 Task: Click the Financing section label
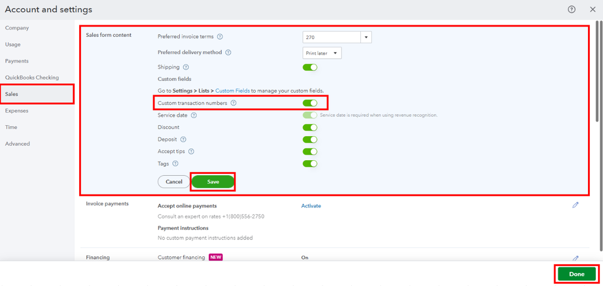(98, 257)
